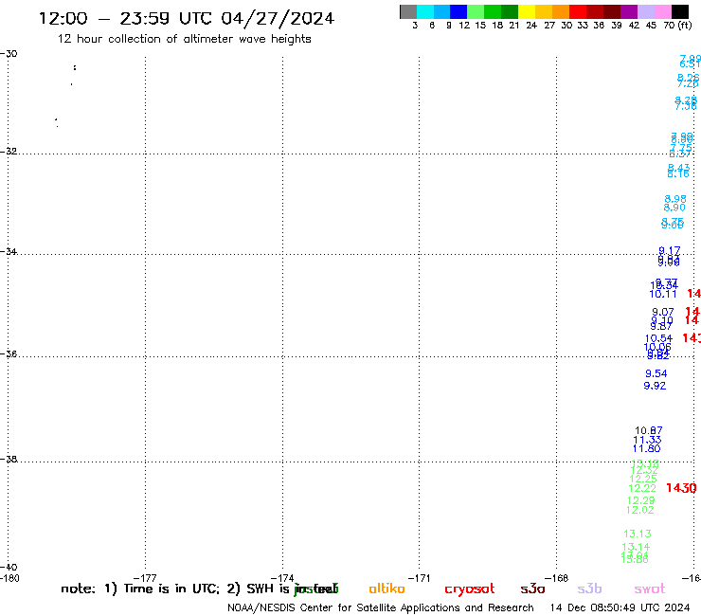Image resolution: width=701 pixels, height=616 pixels.
Task: Select the dark red 's3a' satellite label
Action: coord(532,589)
